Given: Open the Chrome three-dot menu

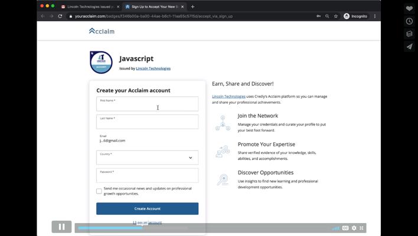Looking at the screenshot, I should click(x=375, y=17).
